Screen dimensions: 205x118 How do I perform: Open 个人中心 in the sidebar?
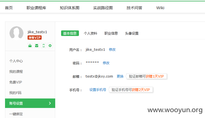click(x=16, y=61)
